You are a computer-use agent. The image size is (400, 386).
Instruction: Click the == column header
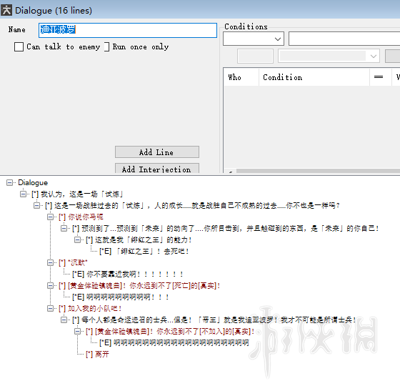coord(381,77)
